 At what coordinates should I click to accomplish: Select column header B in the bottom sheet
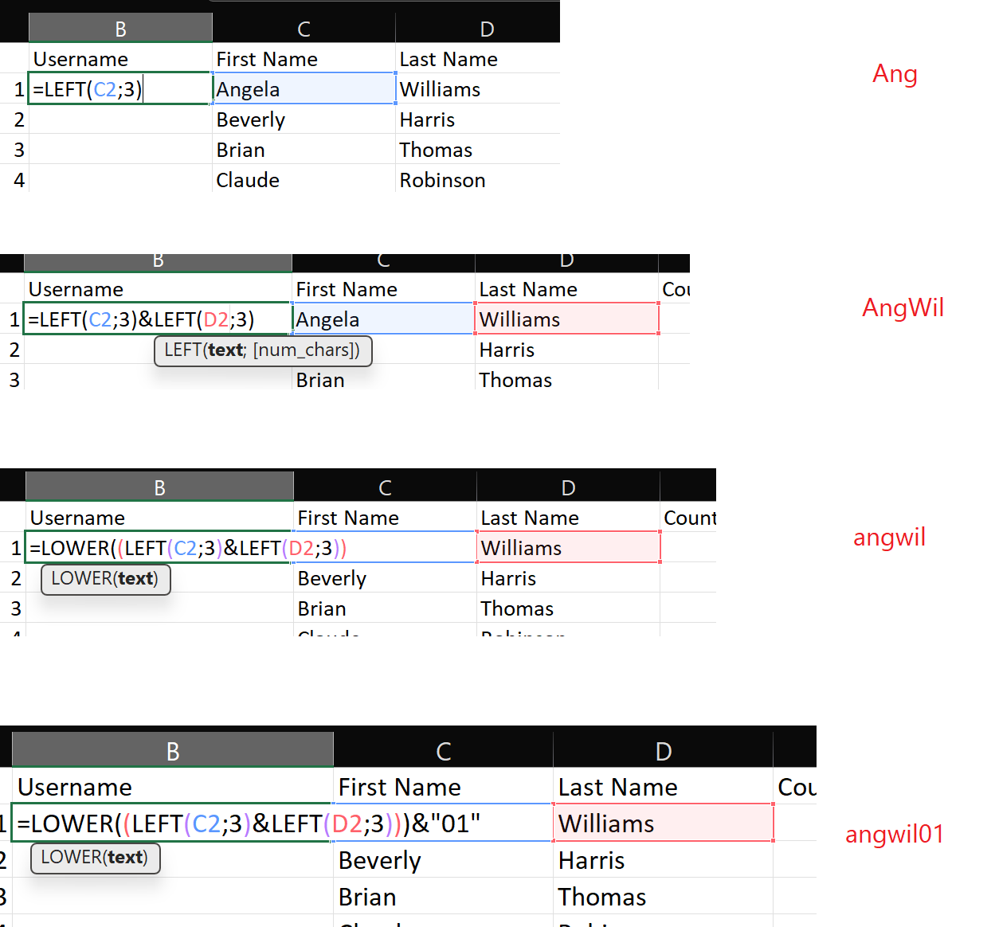coord(172,750)
